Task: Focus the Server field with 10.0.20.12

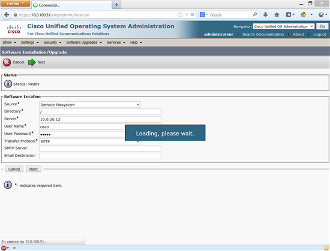Action: coord(100,119)
